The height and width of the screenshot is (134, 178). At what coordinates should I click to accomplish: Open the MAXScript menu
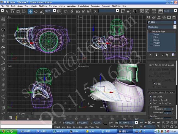[116, 6]
